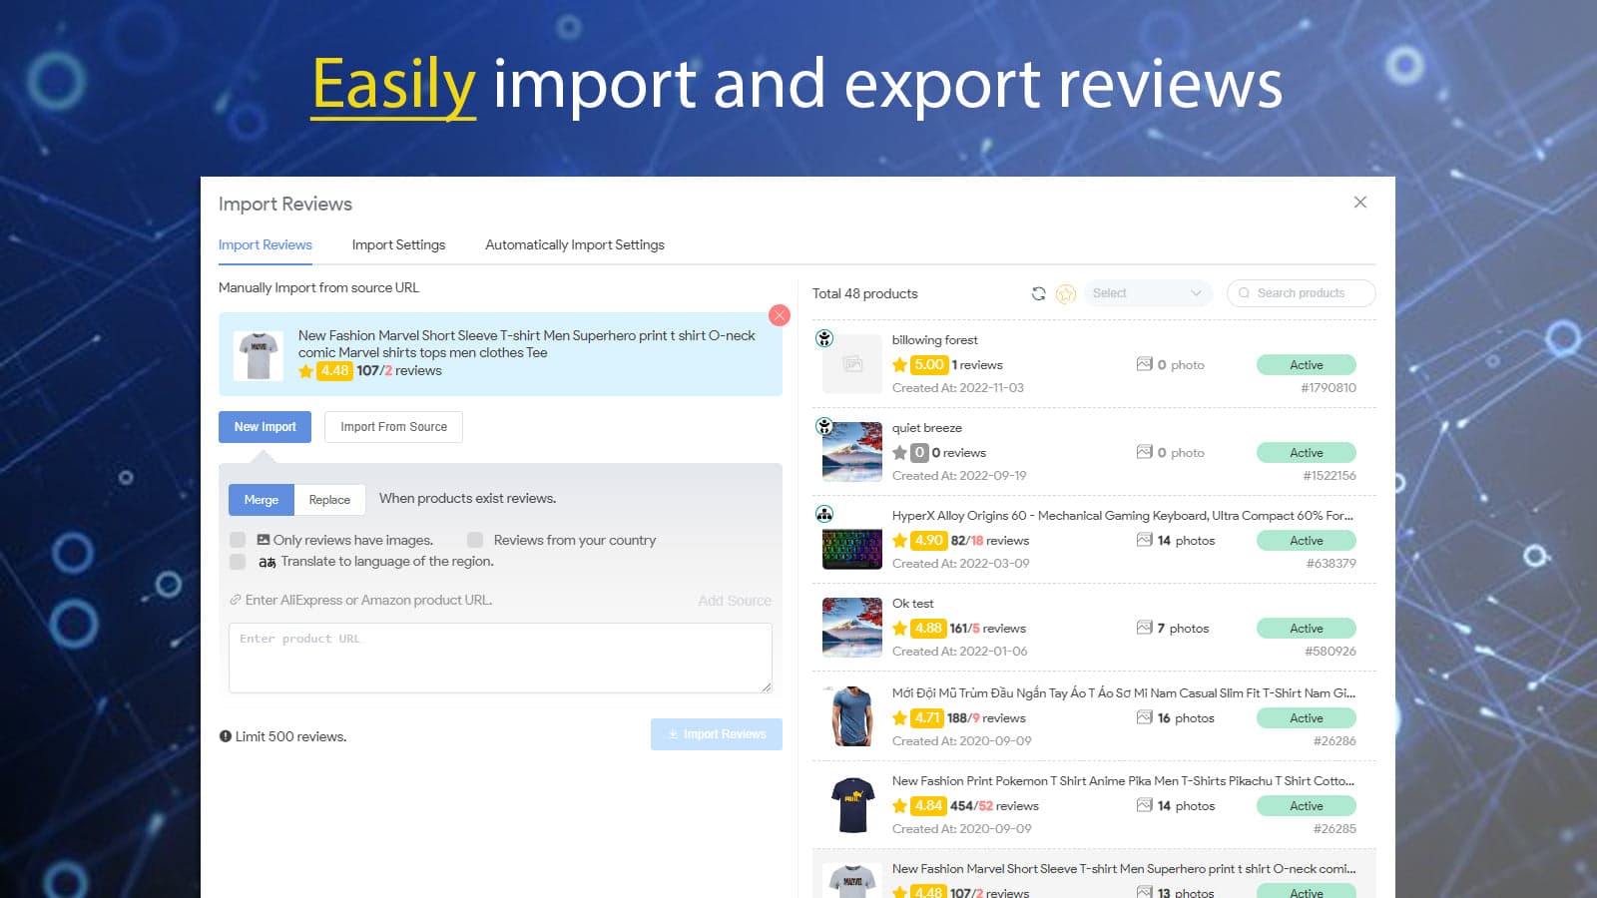Check Translate to language of the region
The width and height of the screenshot is (1597, 898).
pos(238,561)
